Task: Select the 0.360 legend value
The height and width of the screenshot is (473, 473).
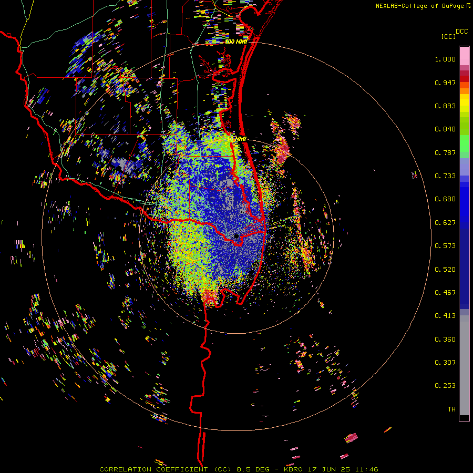Action: click(x=445, y=340)
